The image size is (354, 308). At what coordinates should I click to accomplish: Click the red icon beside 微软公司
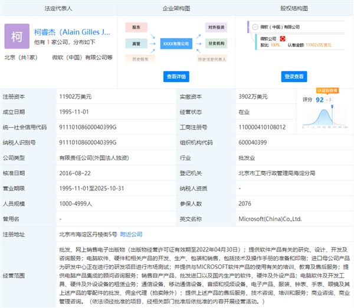point(283,38)
